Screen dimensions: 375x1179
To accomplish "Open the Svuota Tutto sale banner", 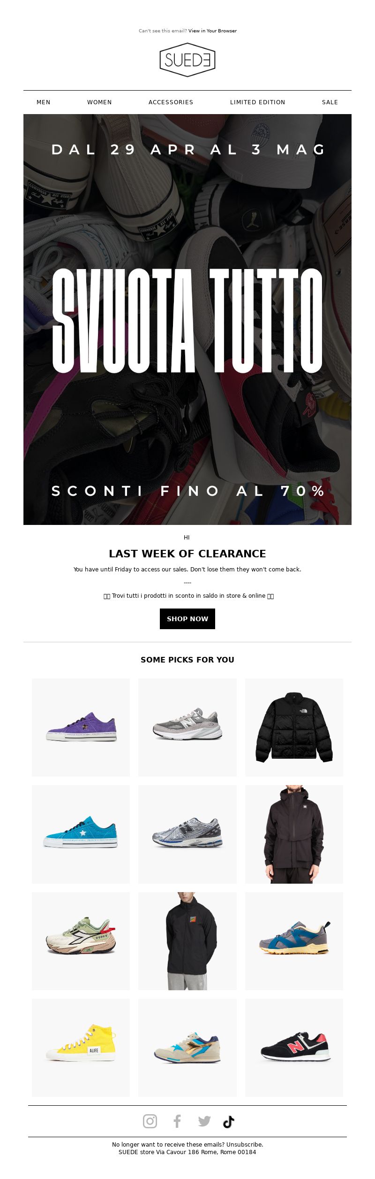I will [x=187, y=319].
